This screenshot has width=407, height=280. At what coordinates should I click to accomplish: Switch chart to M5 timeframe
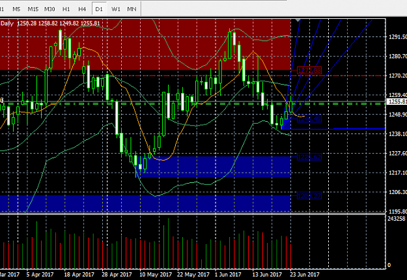click(x=16, y=9)
